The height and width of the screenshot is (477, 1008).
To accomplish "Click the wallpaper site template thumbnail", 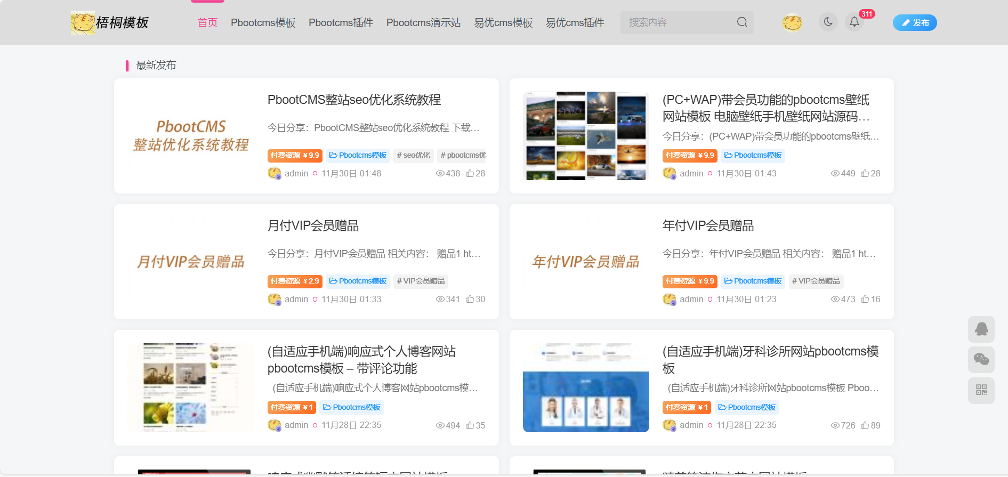I will pos(586,136).
